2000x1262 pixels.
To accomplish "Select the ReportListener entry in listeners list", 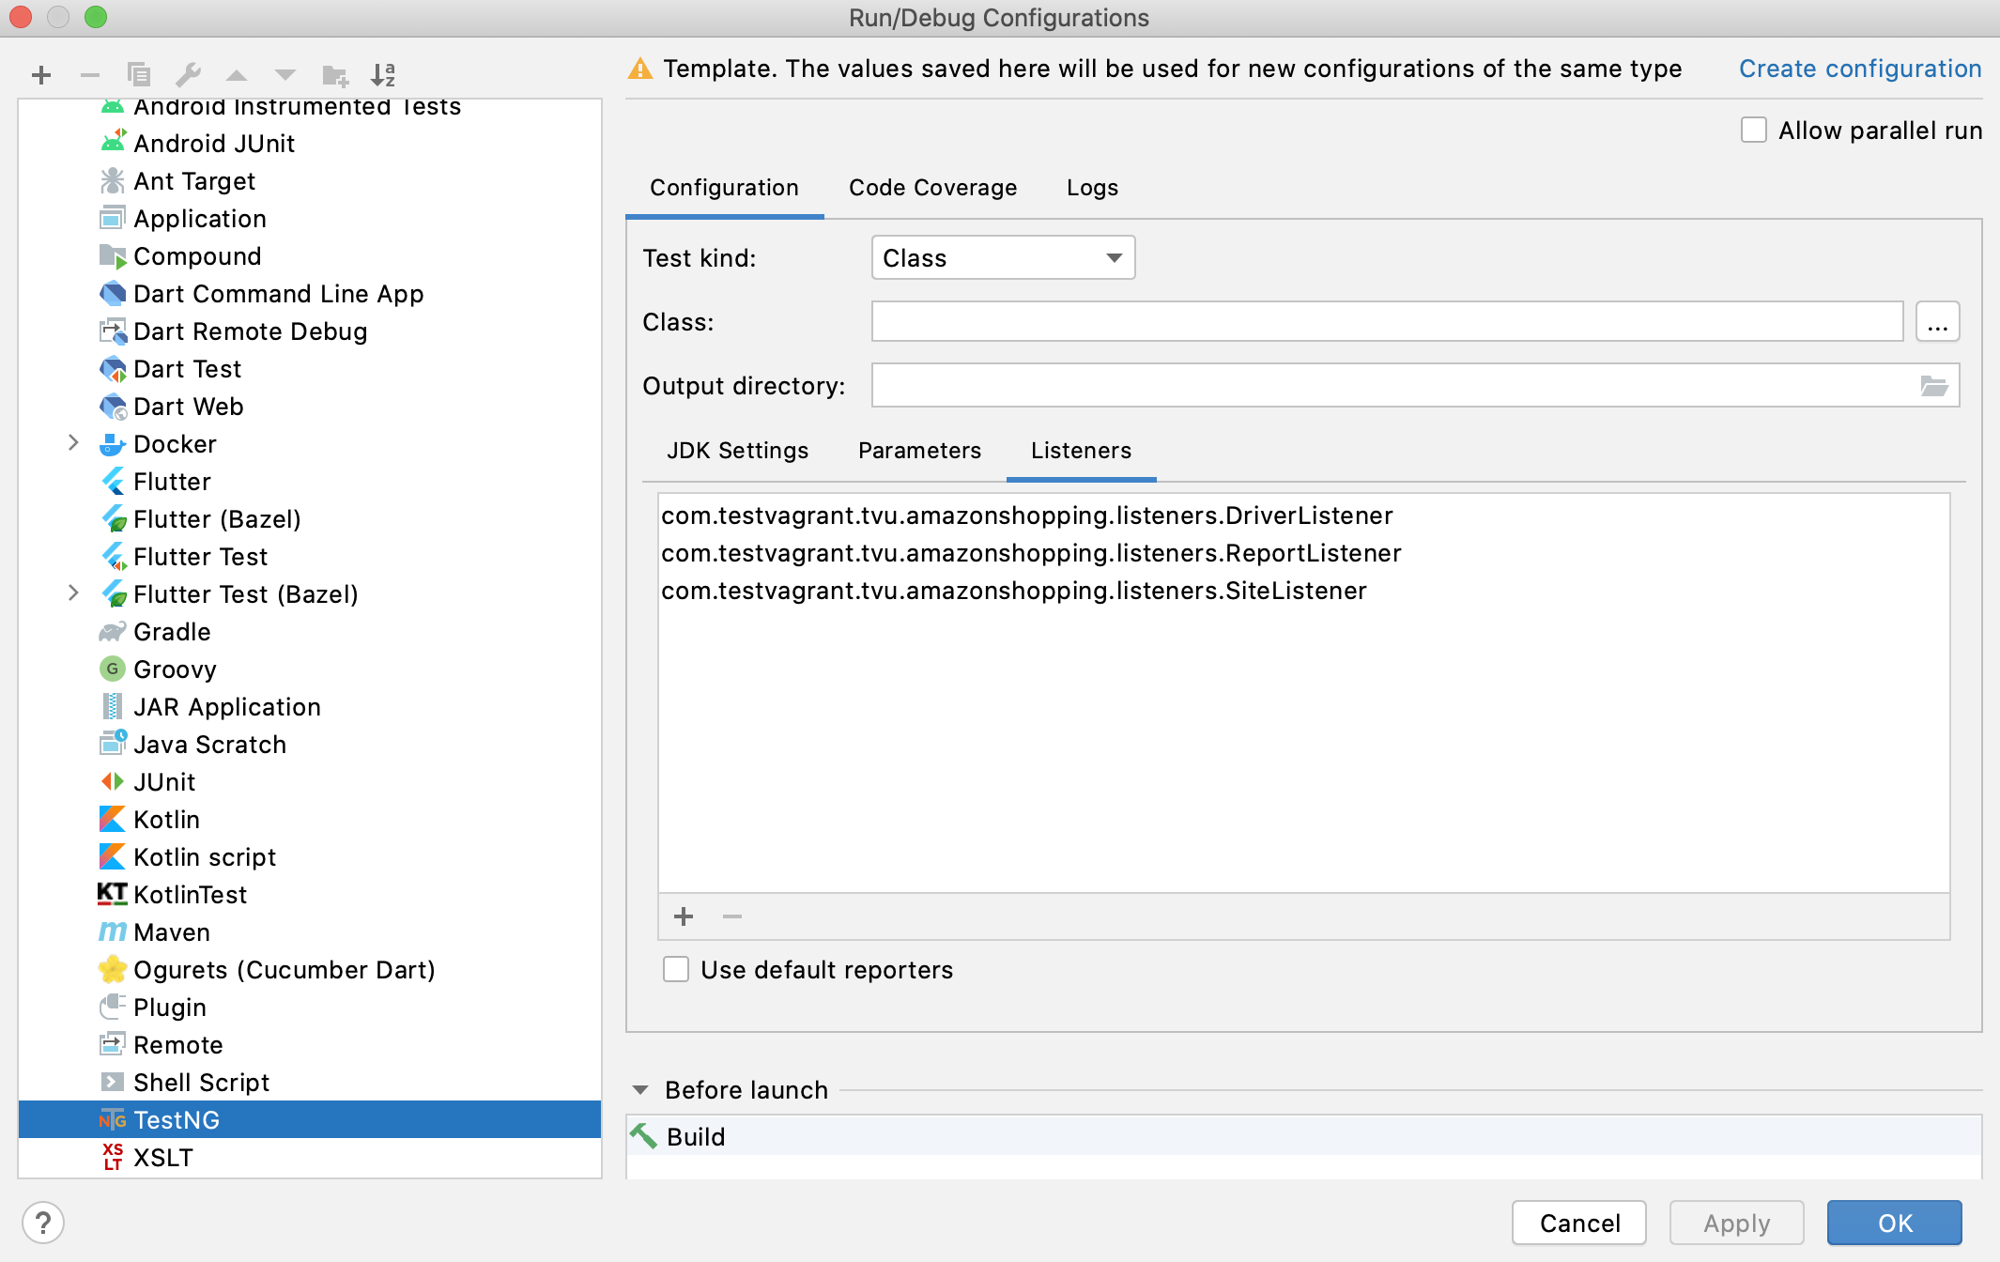I will click(x=1031, y=553).
